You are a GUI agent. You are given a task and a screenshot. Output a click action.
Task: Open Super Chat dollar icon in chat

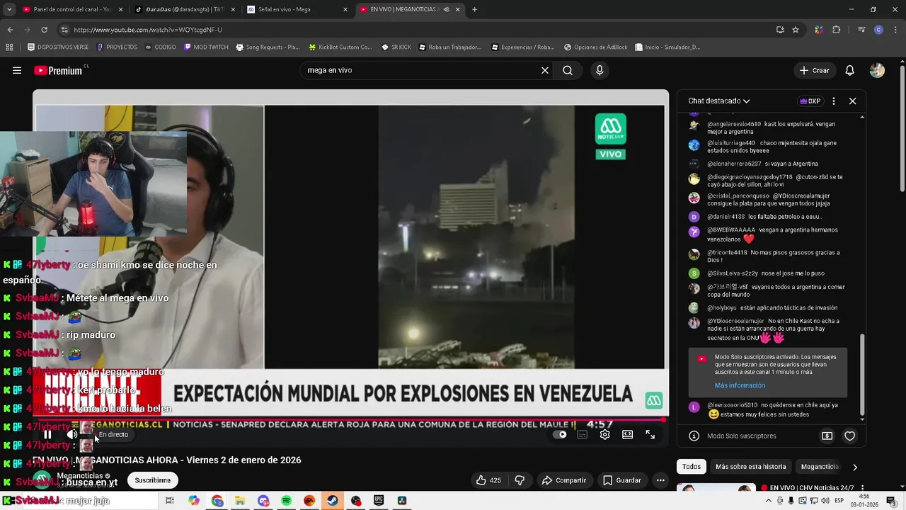[x=827, y=436]
